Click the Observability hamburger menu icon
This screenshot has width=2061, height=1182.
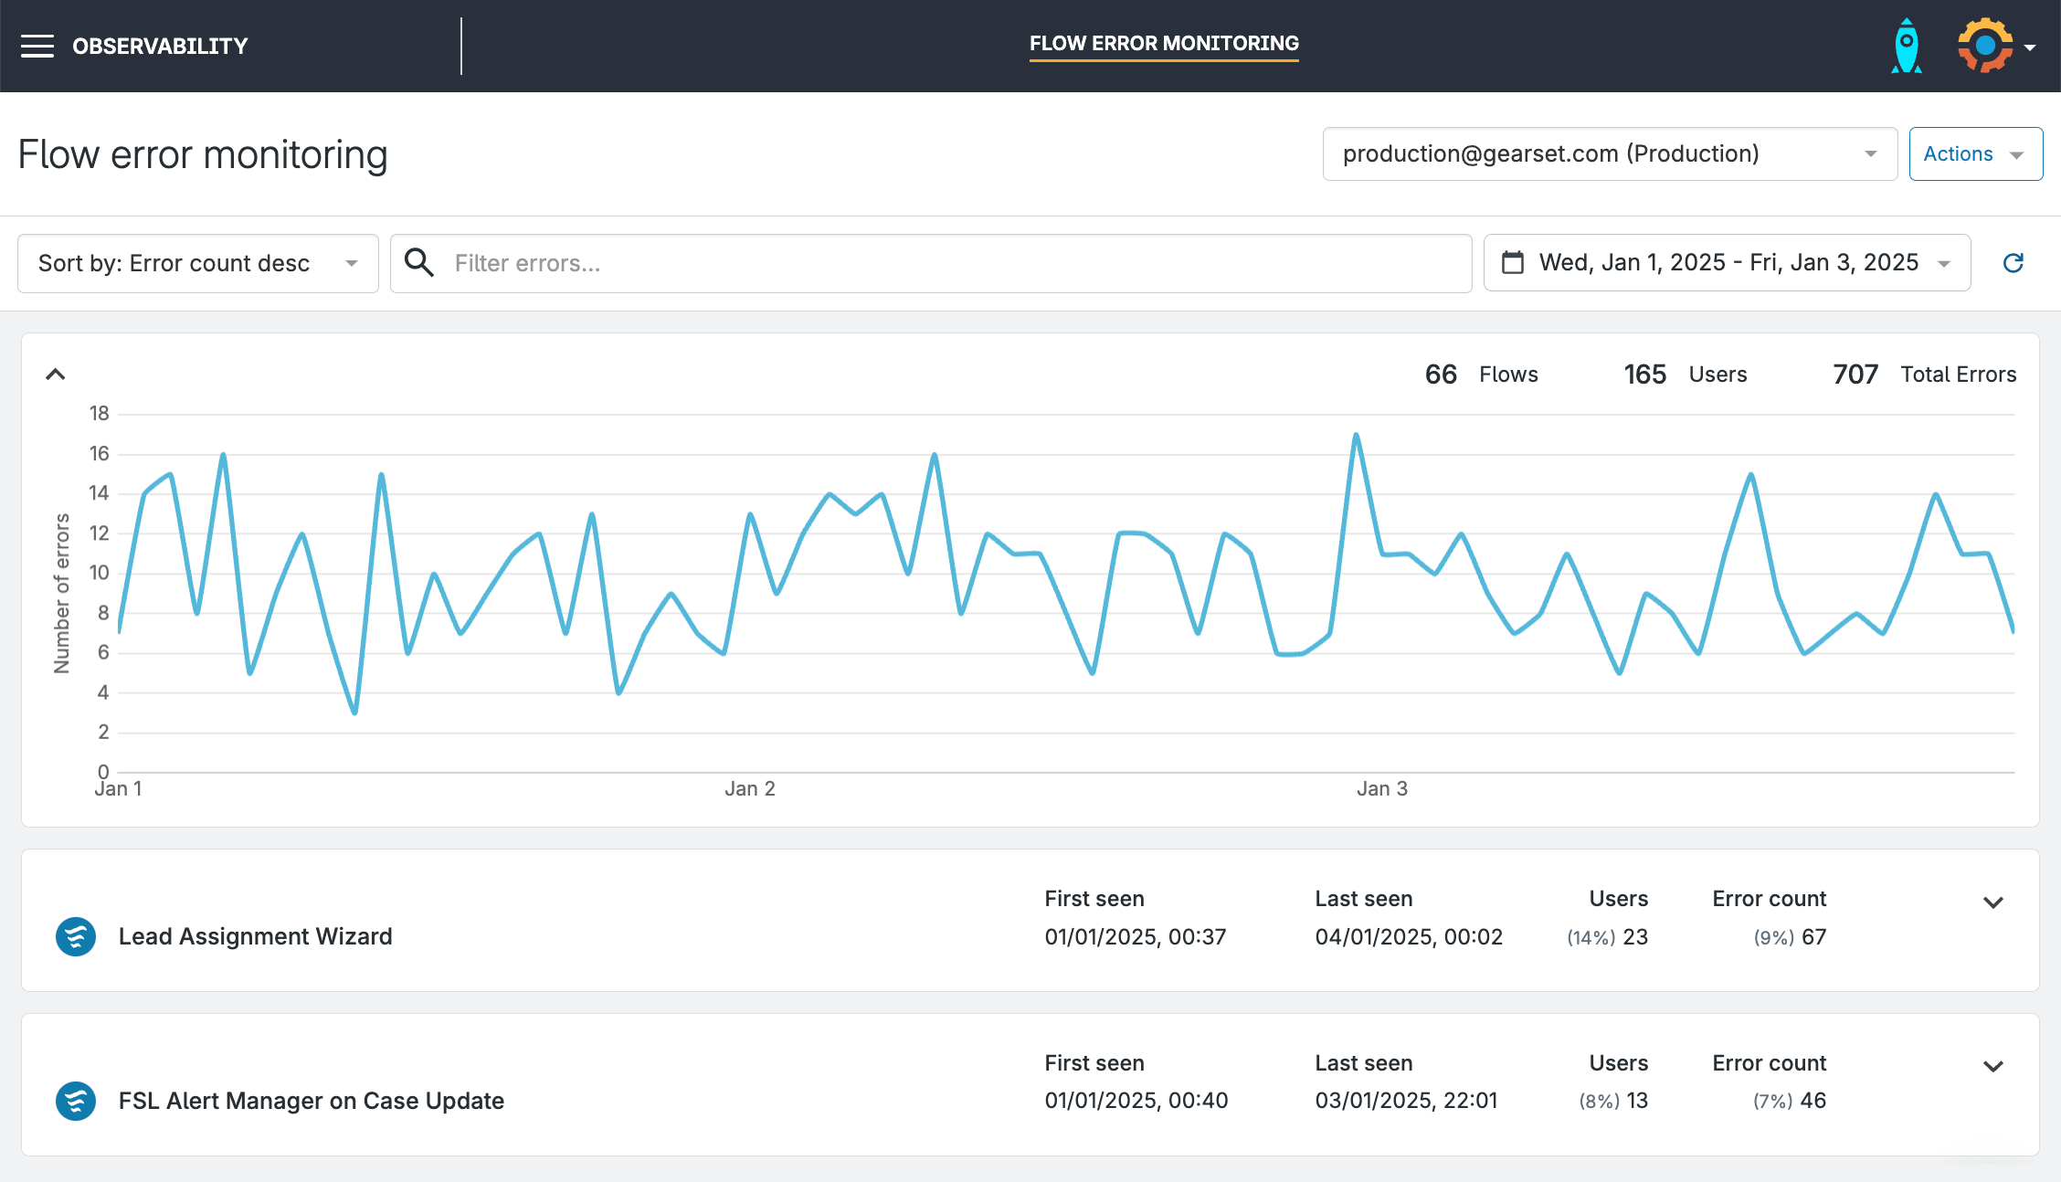(38, 46)
